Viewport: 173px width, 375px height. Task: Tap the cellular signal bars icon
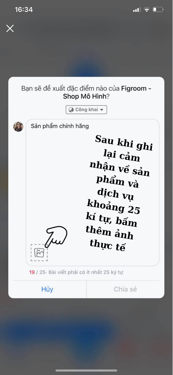[137, 10]
